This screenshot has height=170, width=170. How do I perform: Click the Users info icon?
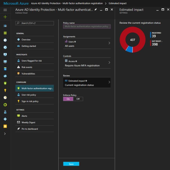[x=75, y=42]
